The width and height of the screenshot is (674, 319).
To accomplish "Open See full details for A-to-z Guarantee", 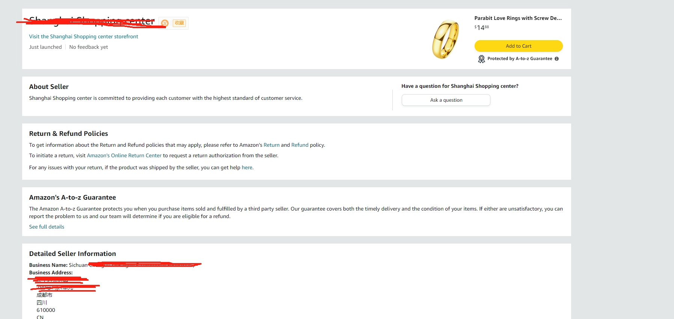I will coord(47,227).
